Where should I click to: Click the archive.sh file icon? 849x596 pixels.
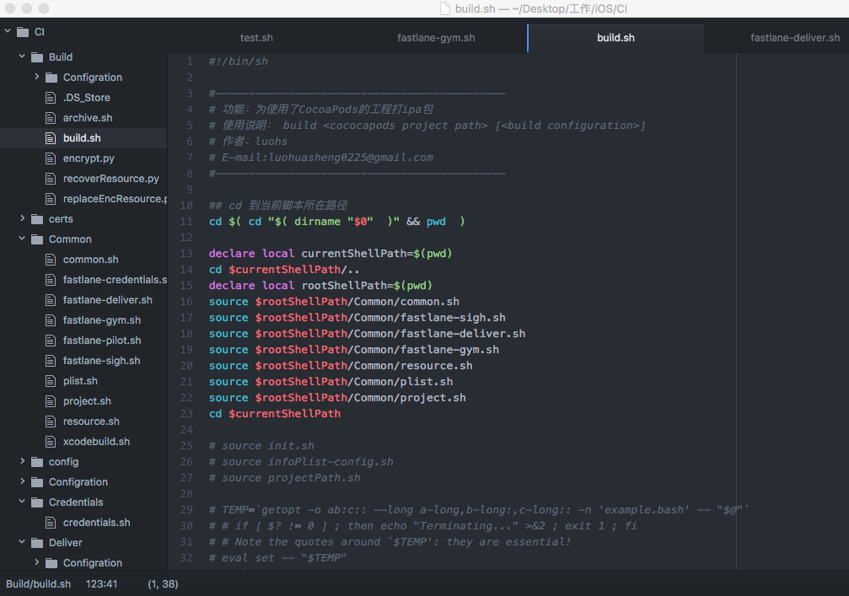click(x=51, y=118)
